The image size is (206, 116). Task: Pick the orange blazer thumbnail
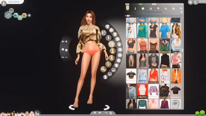[176, 76]
